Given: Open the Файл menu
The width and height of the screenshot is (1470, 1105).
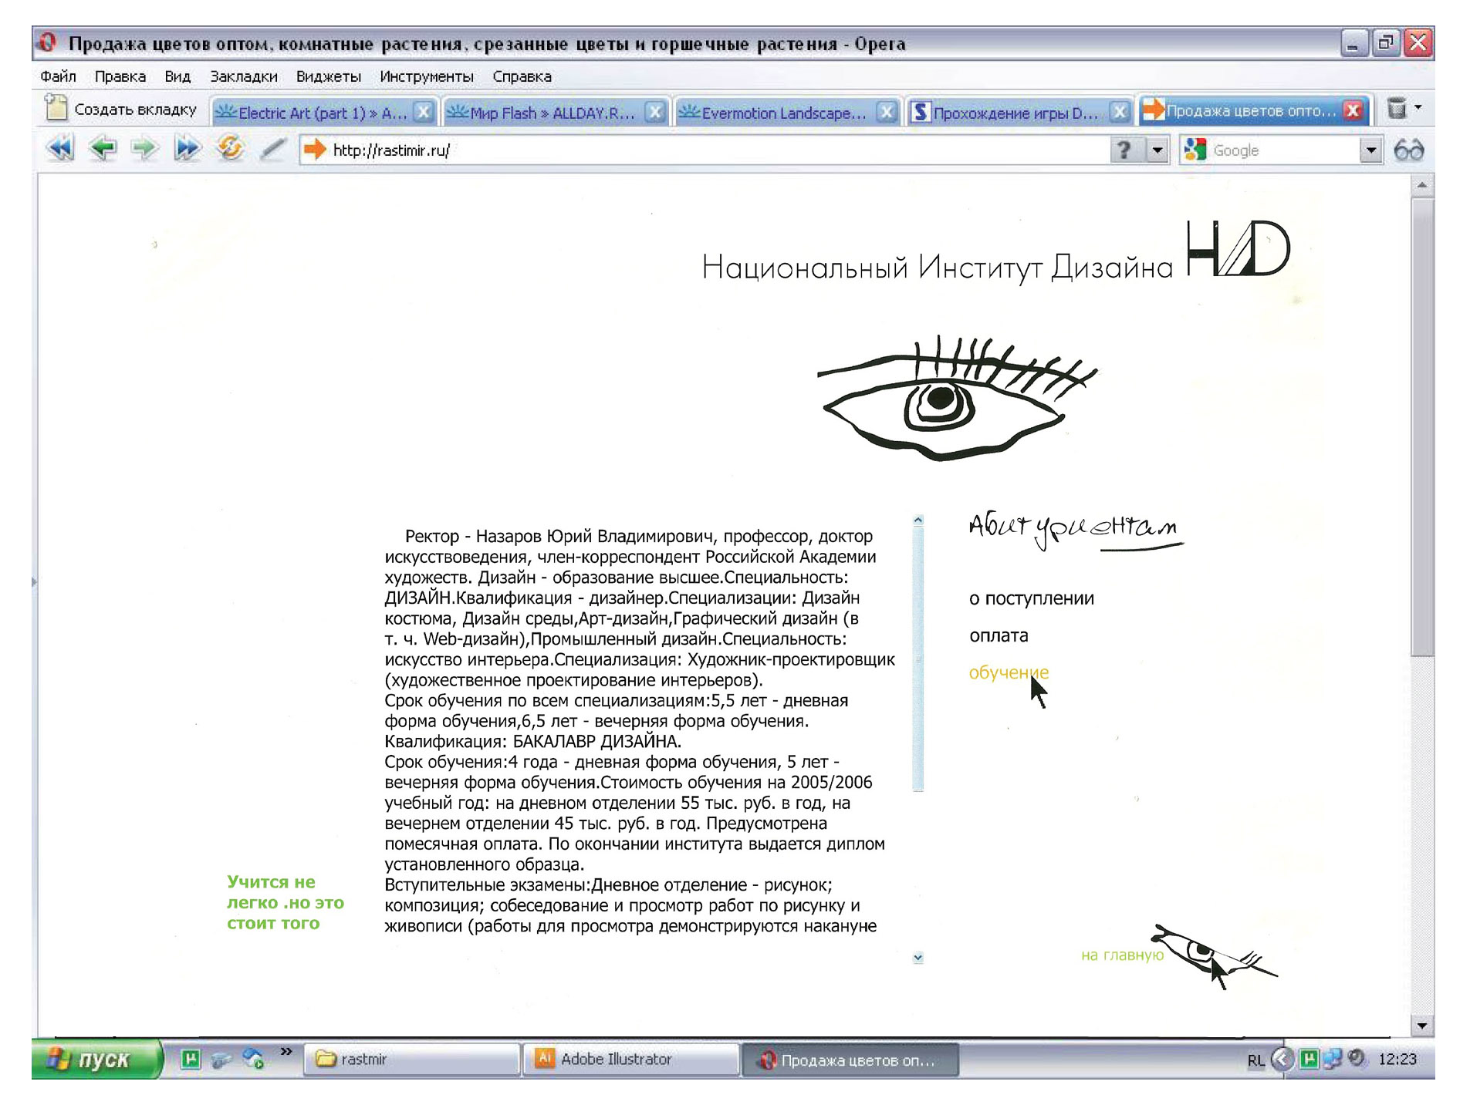Looking at the screenshot, I should coord(58,76).
